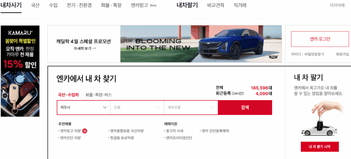Image resolution: width=351 pixels, height=159 pixels.
Task: Click the 헛걸음 보상차량 link
Action: (122, 138)
